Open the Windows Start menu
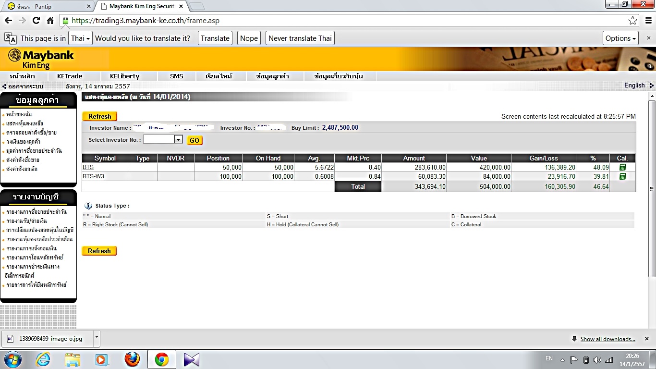 coord(12,359)
